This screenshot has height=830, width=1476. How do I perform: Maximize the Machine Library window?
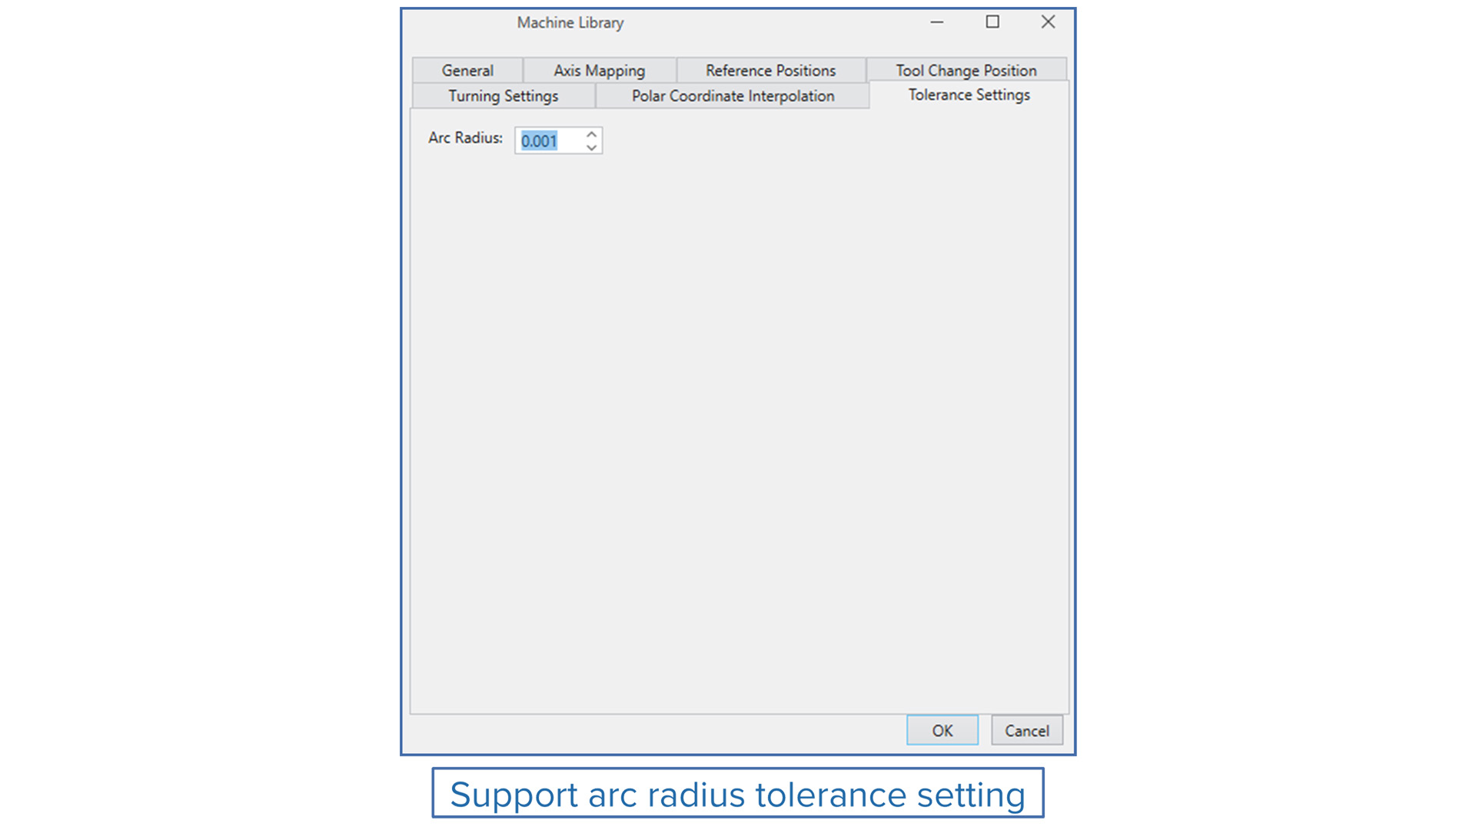click(992, 22)
